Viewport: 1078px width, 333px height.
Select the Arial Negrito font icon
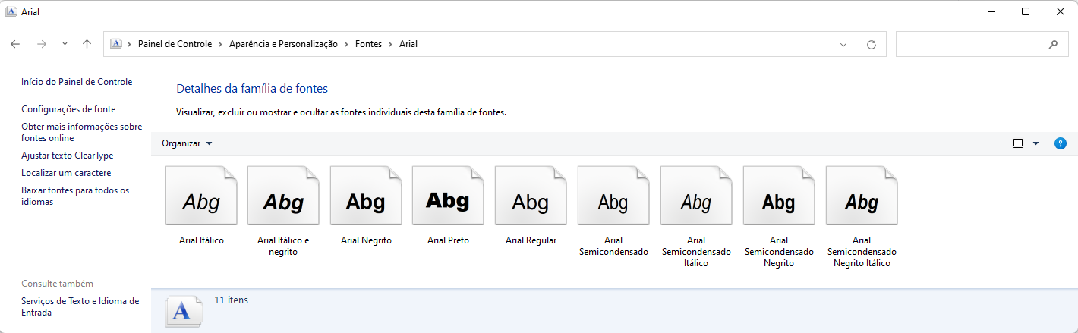click(366, 195)
